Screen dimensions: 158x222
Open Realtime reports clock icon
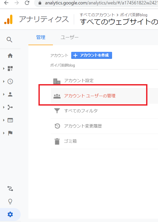10,81
